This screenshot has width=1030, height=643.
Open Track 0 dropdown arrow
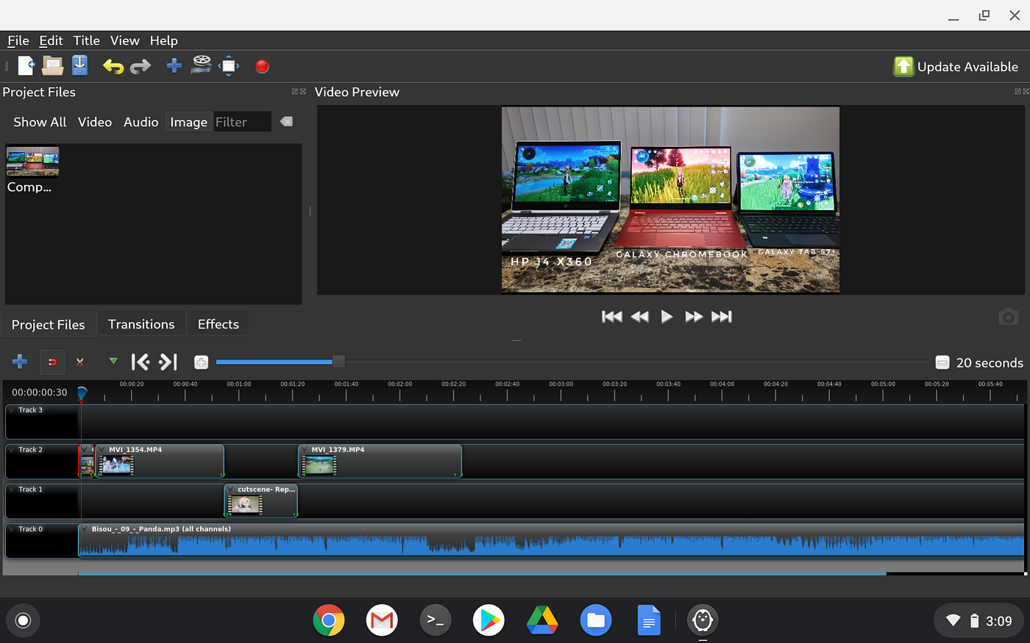coord(13,529)
